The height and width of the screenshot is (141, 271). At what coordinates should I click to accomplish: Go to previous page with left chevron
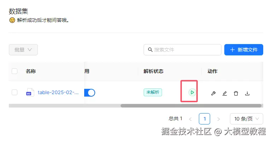pyautogui.click(x=190, y=119)
